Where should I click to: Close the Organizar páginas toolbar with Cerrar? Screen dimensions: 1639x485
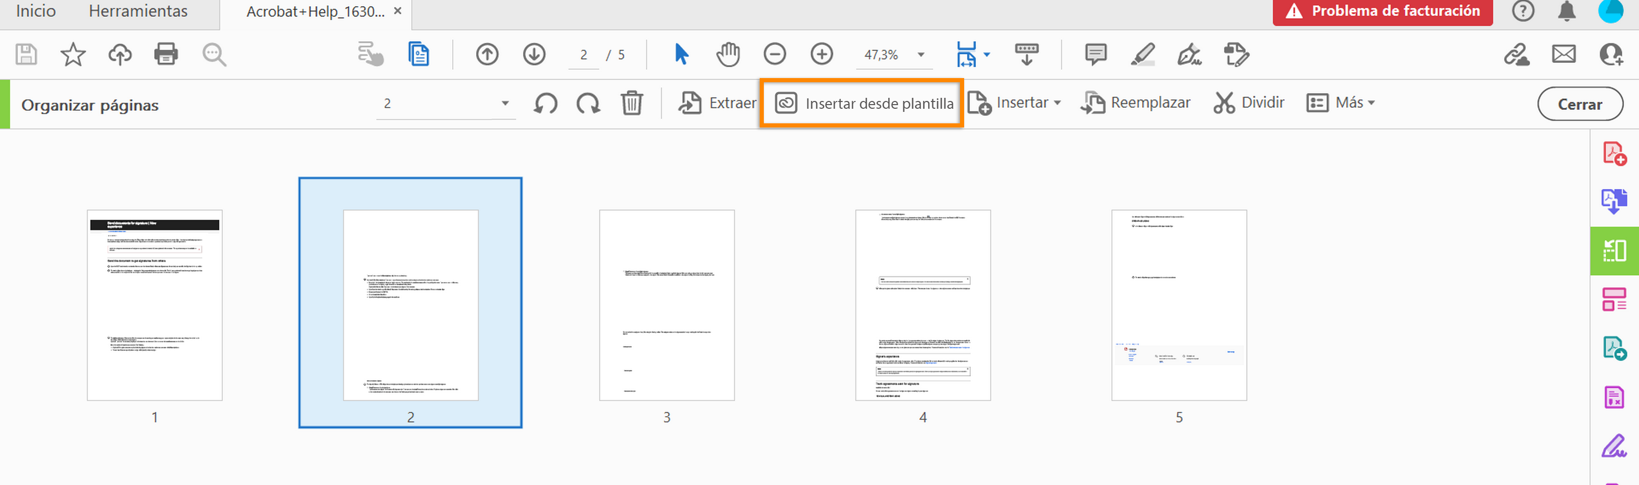1580,105
